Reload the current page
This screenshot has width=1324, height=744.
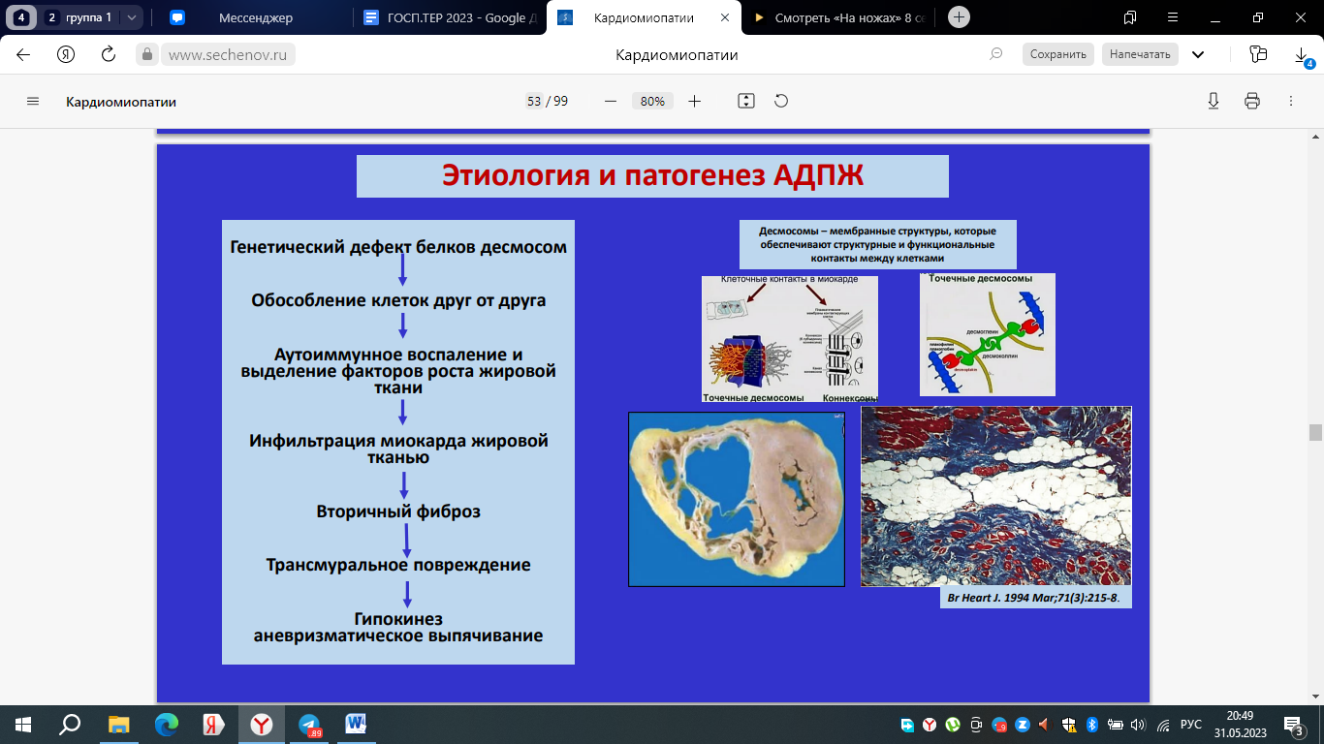tap(109, 54)
